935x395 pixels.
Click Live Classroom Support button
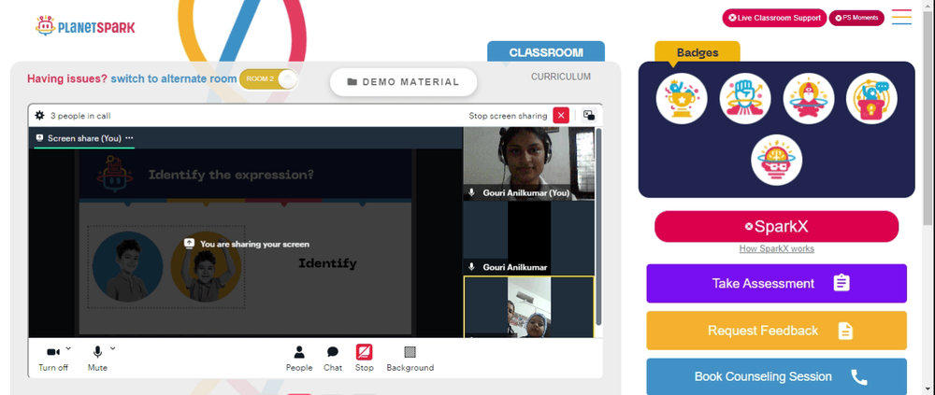774,18
